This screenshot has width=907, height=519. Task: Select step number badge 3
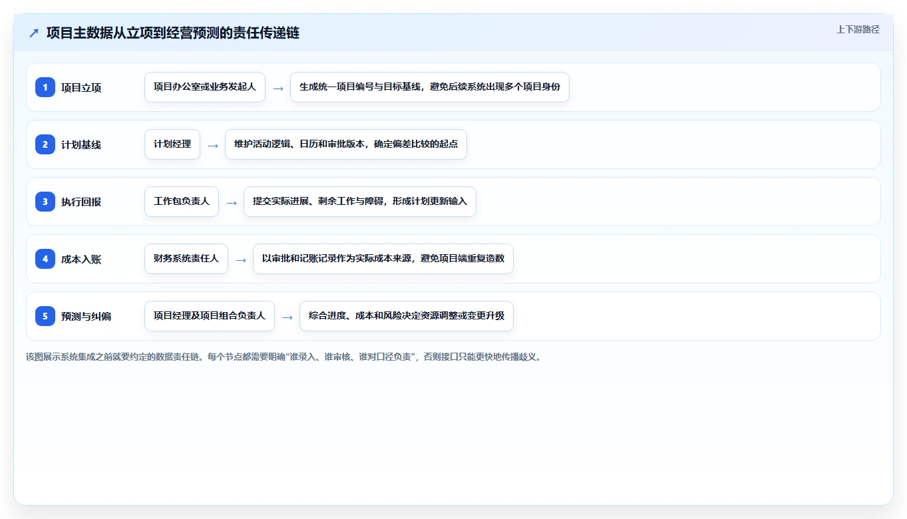coord(45,202)
